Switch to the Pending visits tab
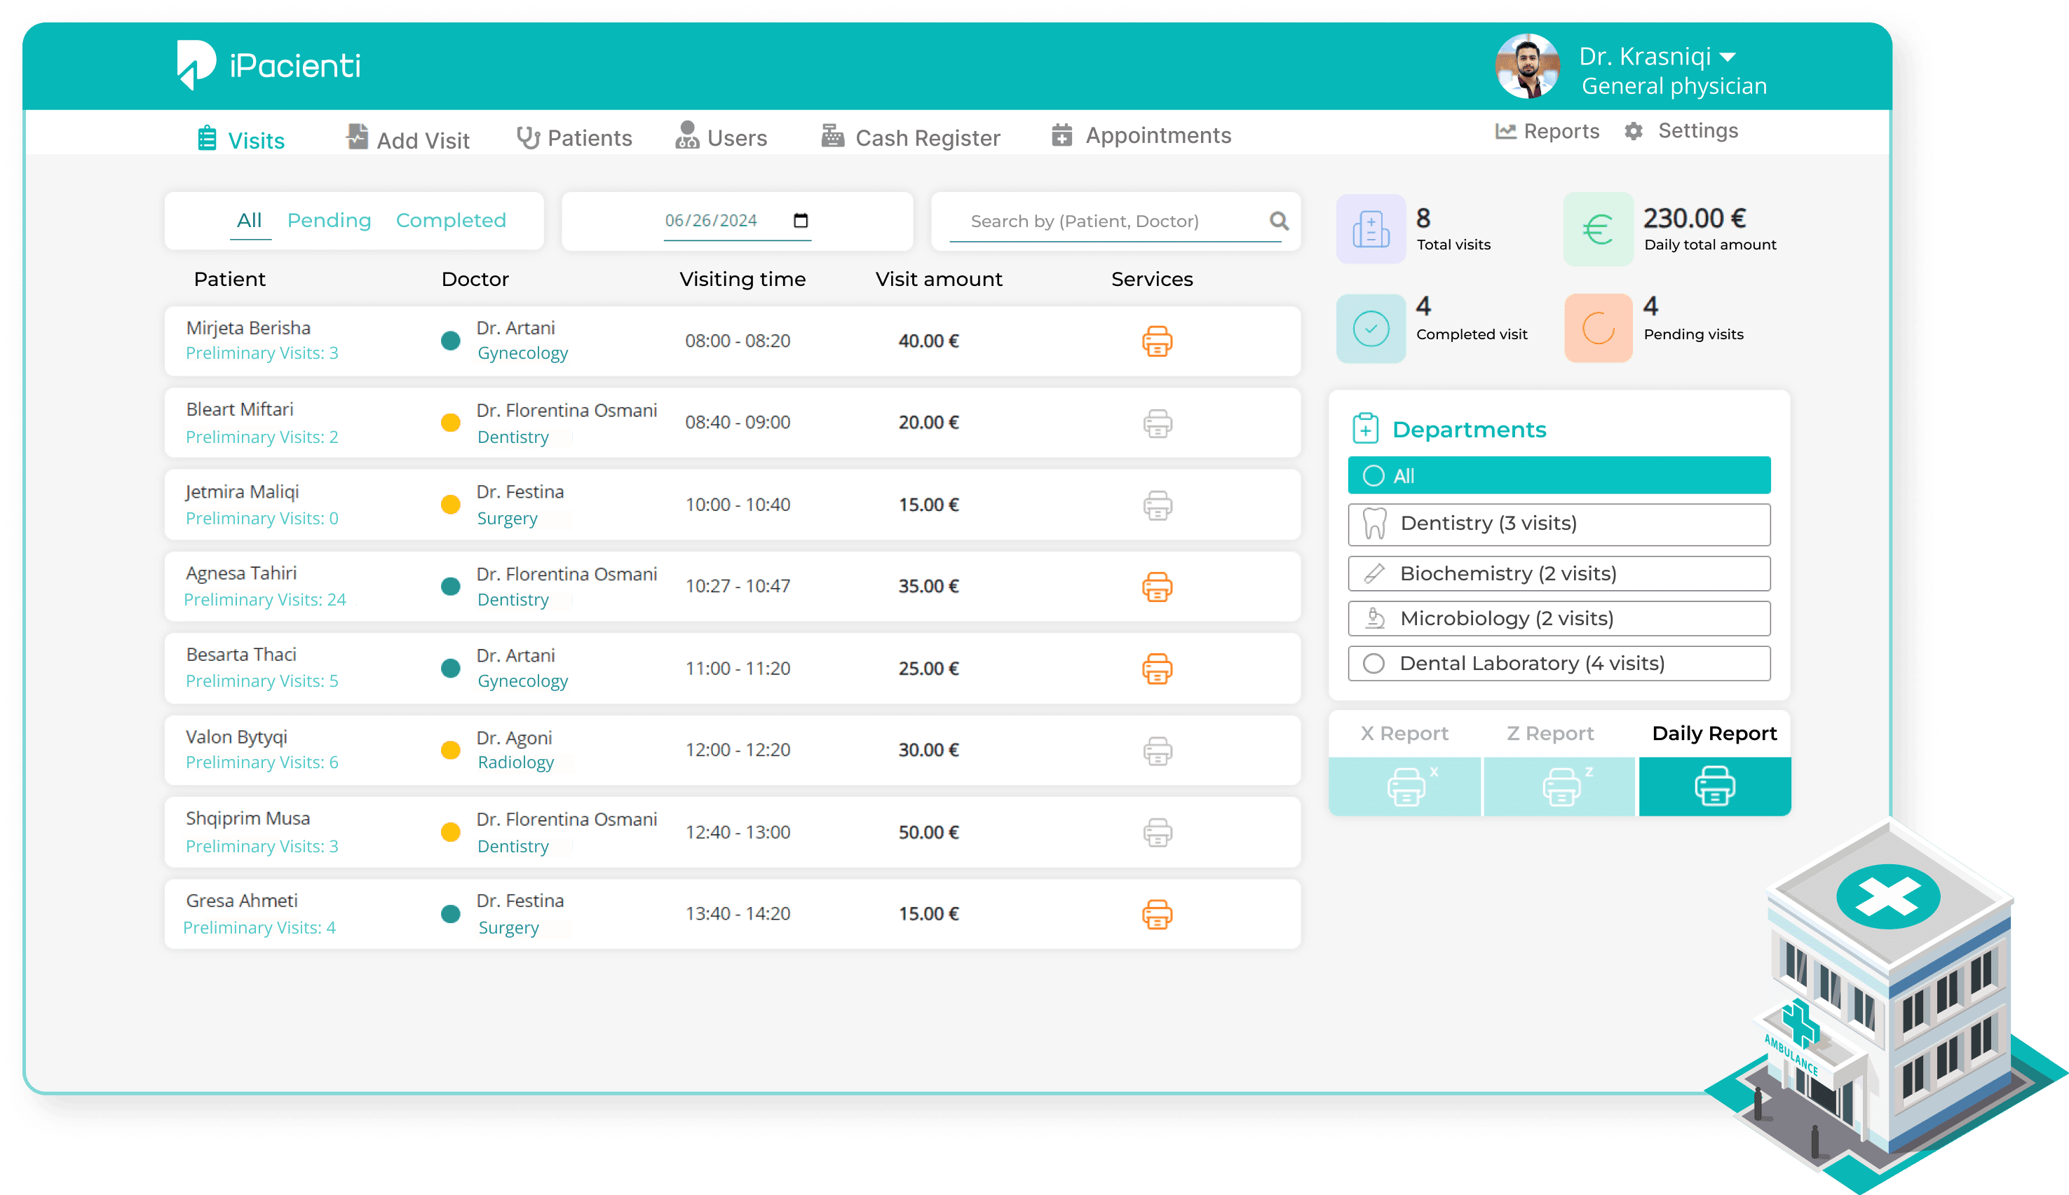This screenshot has width=2069, height=1195. (x=330, y=220)
